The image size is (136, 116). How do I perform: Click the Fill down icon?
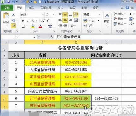pyautogui.click(x=131, y=19)
